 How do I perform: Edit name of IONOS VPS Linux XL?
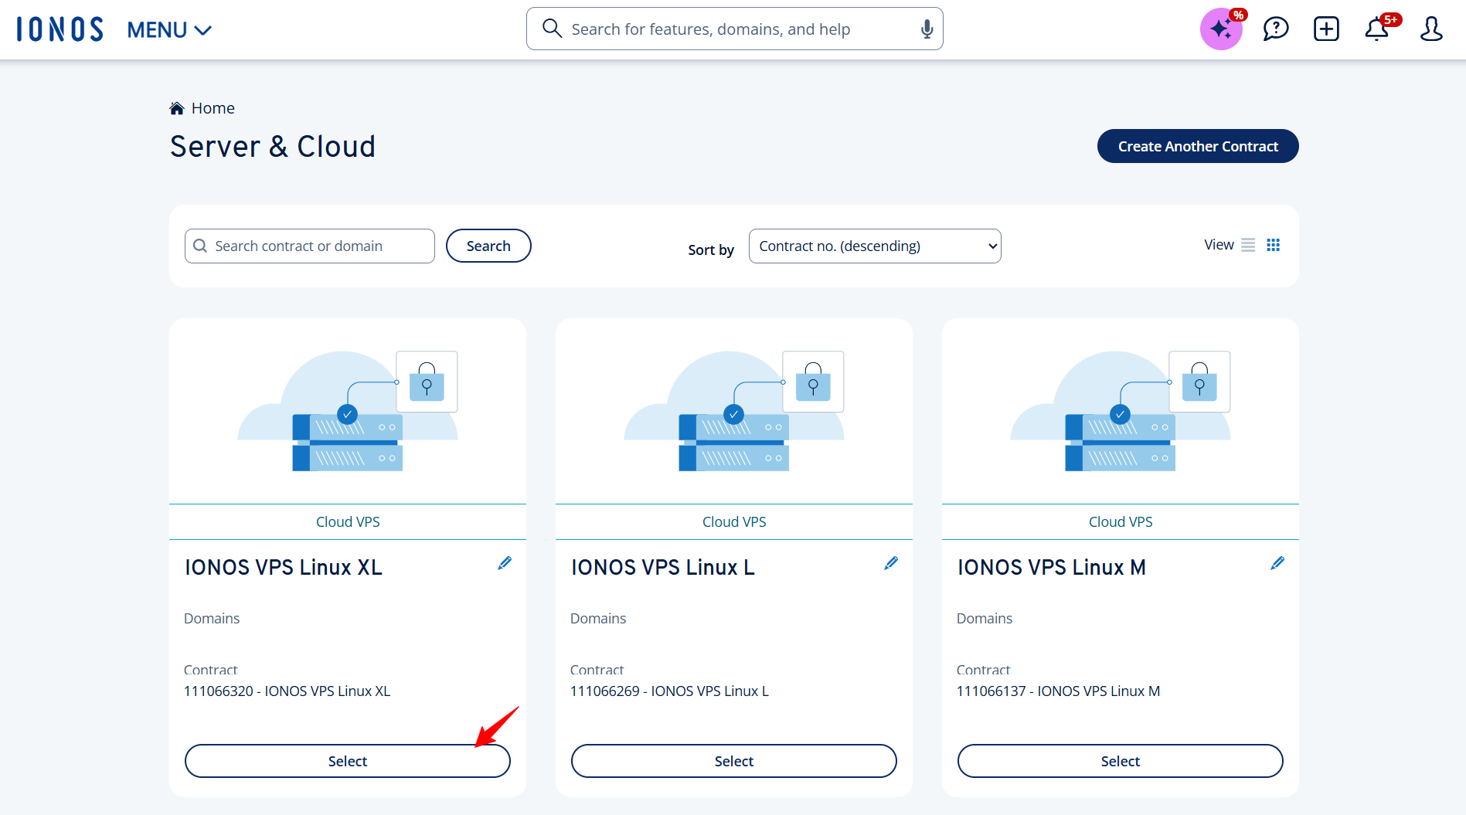click(505, 563)
